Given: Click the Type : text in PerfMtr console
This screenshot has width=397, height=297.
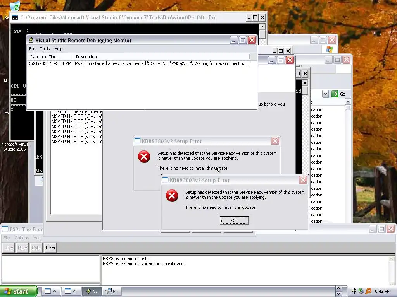Looking at the screenshot, I should [20, 31].
